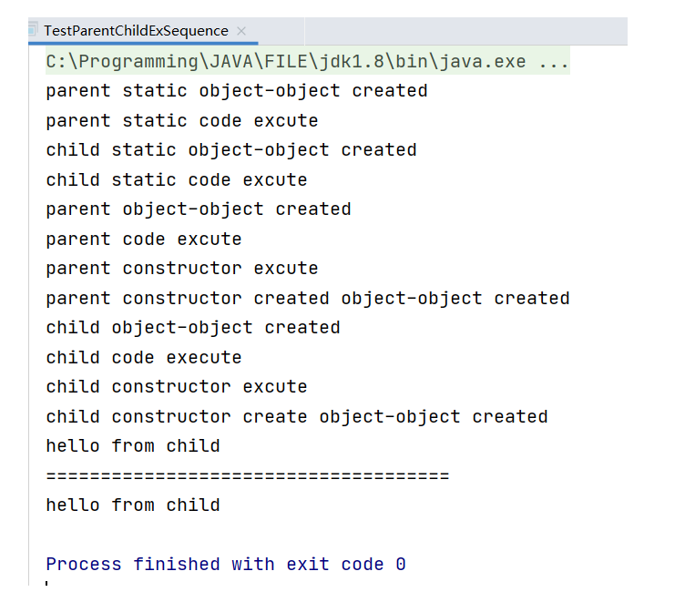Screen dimensions: 685x602
Task: Click the 'parent code excute' line
Action: [144, 240]
